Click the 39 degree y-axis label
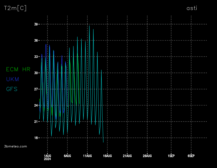 (36, 24)
